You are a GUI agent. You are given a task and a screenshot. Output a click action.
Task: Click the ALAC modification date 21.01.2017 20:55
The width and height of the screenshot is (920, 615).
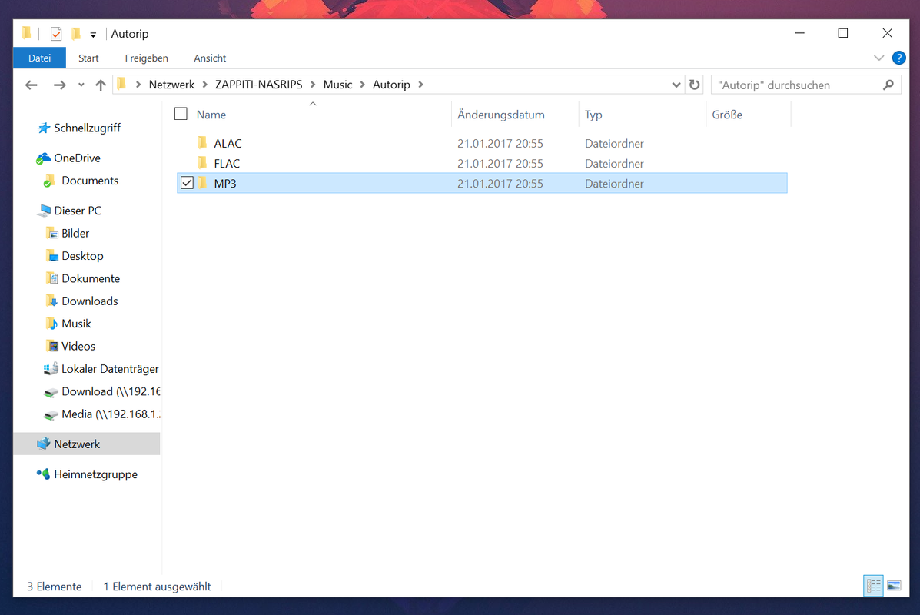coord(500,143)
